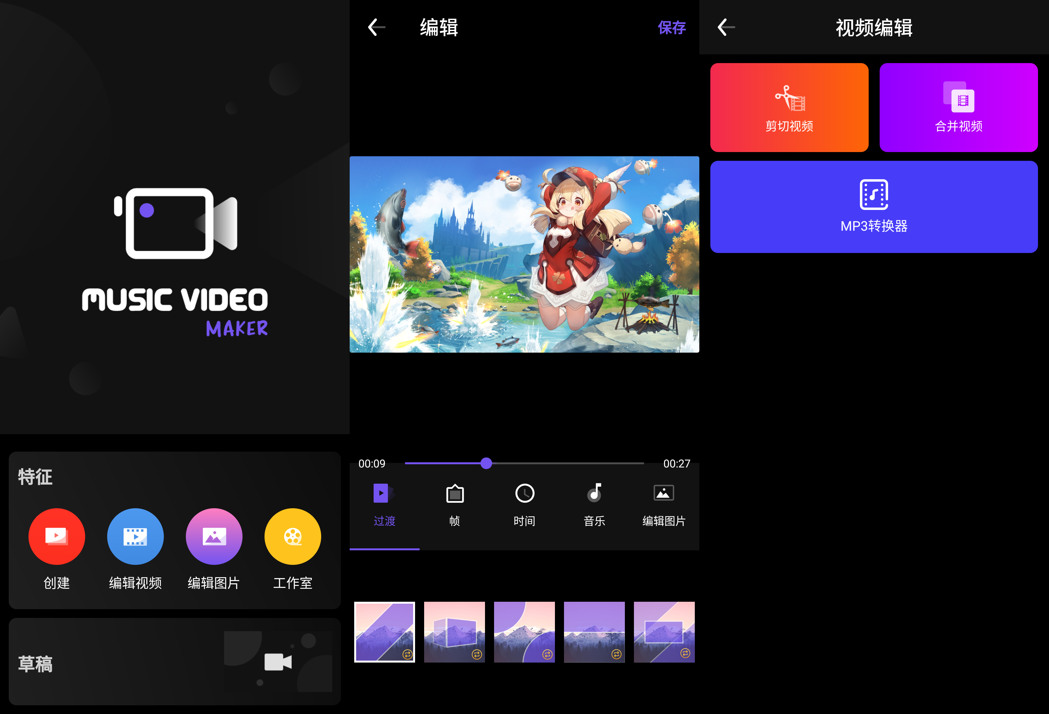Go back from the 编辑 editor screen
The width and height of the screenshot is (1049, 714).
coord(377,27)
